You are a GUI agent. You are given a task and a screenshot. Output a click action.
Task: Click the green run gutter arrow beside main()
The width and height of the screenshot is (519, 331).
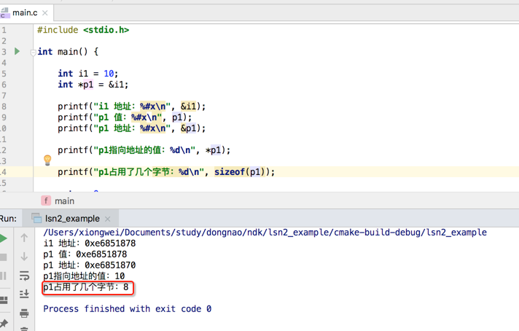pyautogui.click(x=17, y=51)
